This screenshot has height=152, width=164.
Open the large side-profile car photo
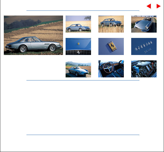point(33,35)
